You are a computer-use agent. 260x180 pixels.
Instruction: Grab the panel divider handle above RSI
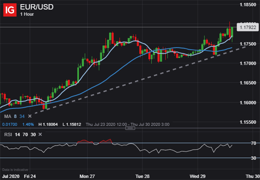click(130, 128)
